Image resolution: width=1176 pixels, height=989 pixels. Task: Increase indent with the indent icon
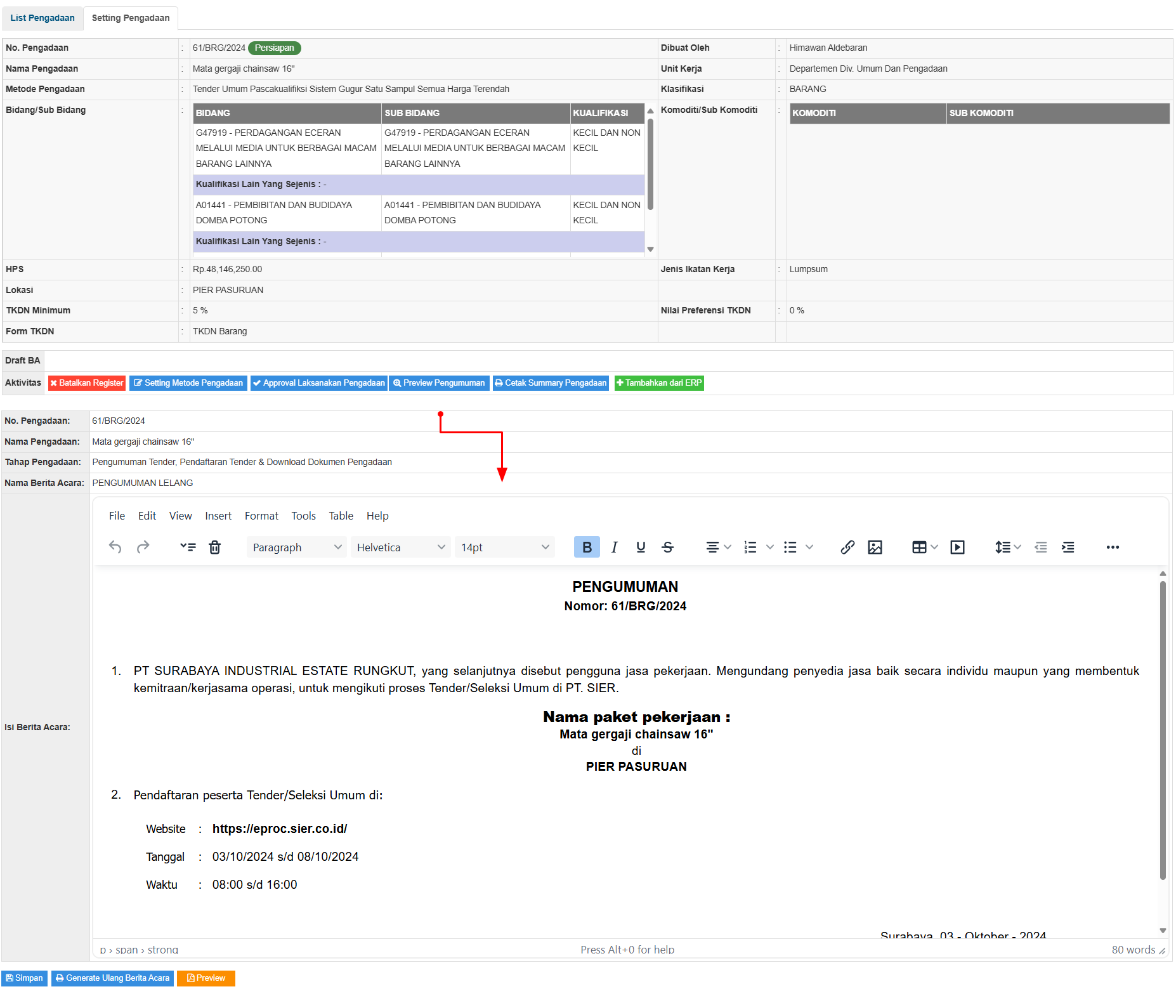pyautogui.click(x=1068, y=547)
